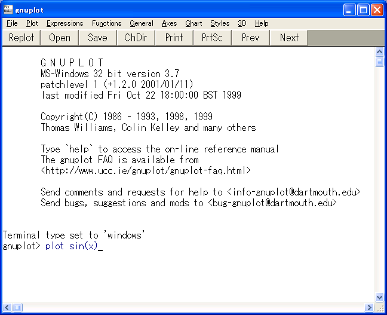The width and height of the screenshot is (387, 315).
Task: Click the vertical scrollbar up arrow
Action: pyautogui.click(x=379, y=51)
